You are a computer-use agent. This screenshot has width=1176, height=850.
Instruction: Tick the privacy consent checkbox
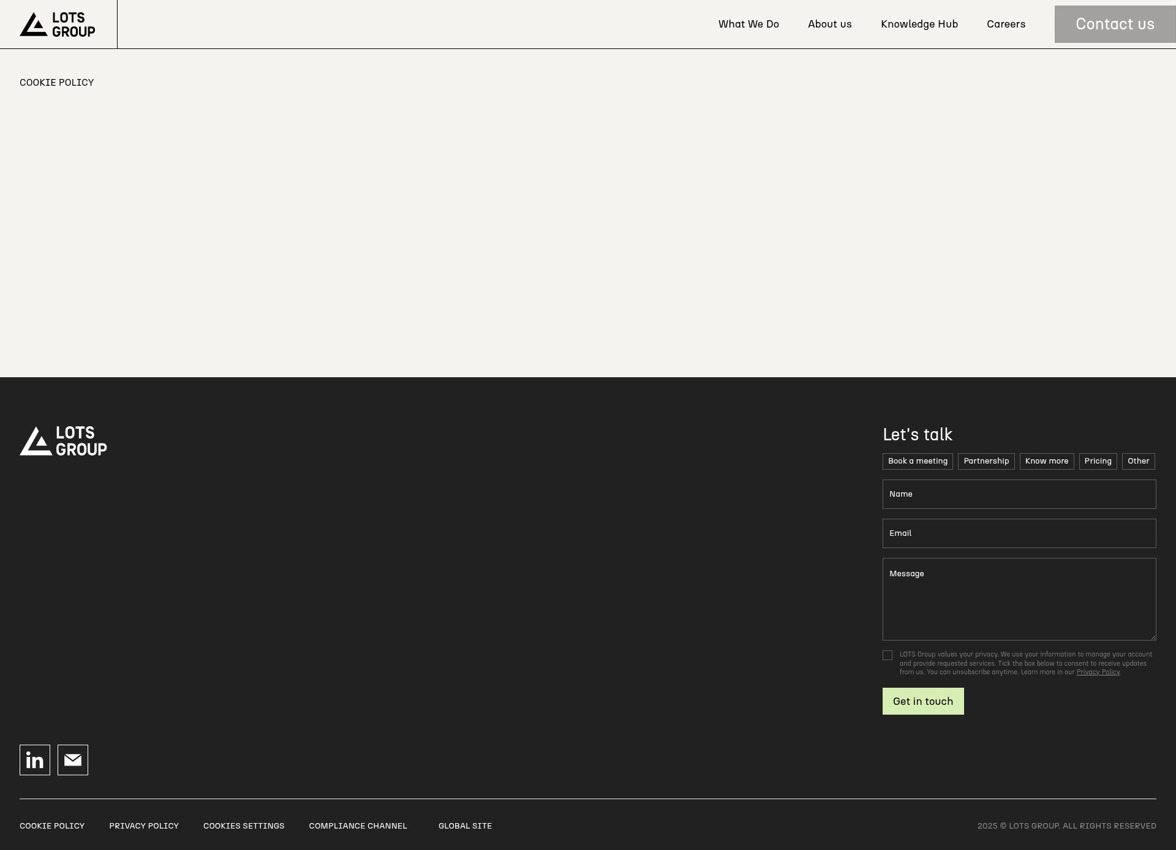coord(888,655)
